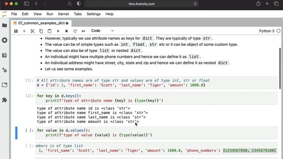Open the File menu
Screen dimensions: 283x159
(x=14, y=14)
